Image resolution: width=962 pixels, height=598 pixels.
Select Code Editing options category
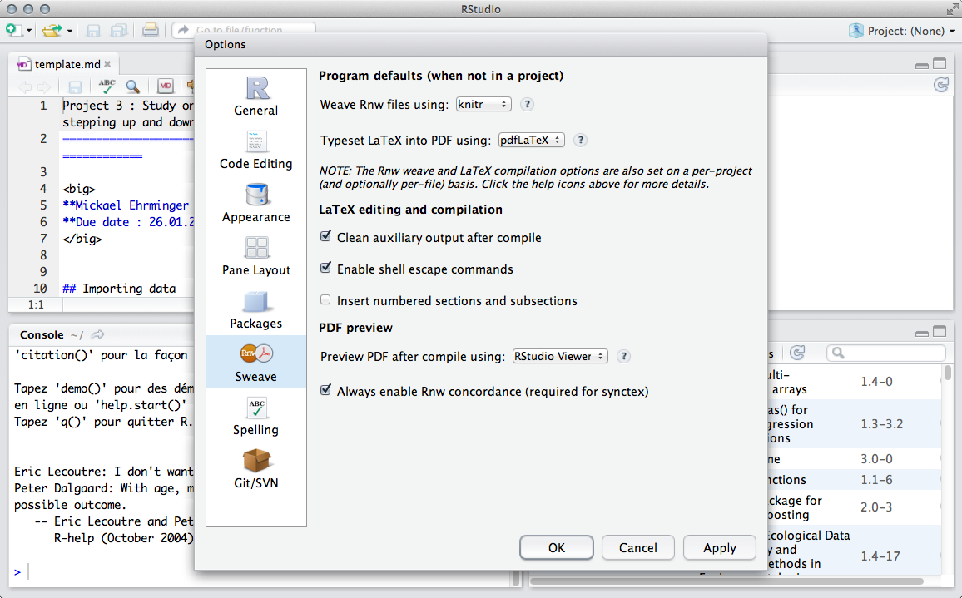coord(255,150)
